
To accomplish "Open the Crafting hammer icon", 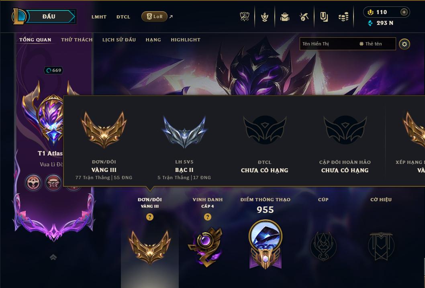I will tap(304, 17).
